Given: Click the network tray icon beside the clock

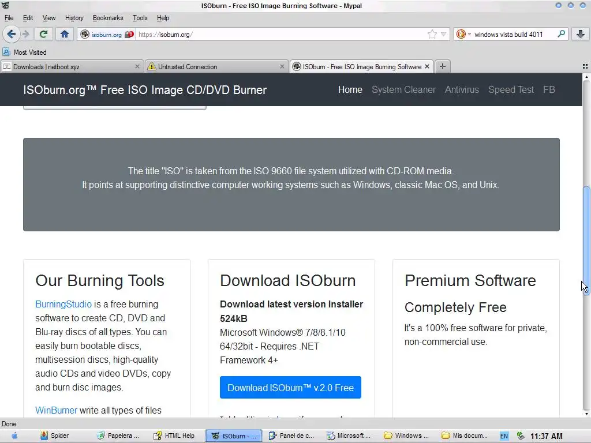Looking at the screenshot, I should click(521, 436).
